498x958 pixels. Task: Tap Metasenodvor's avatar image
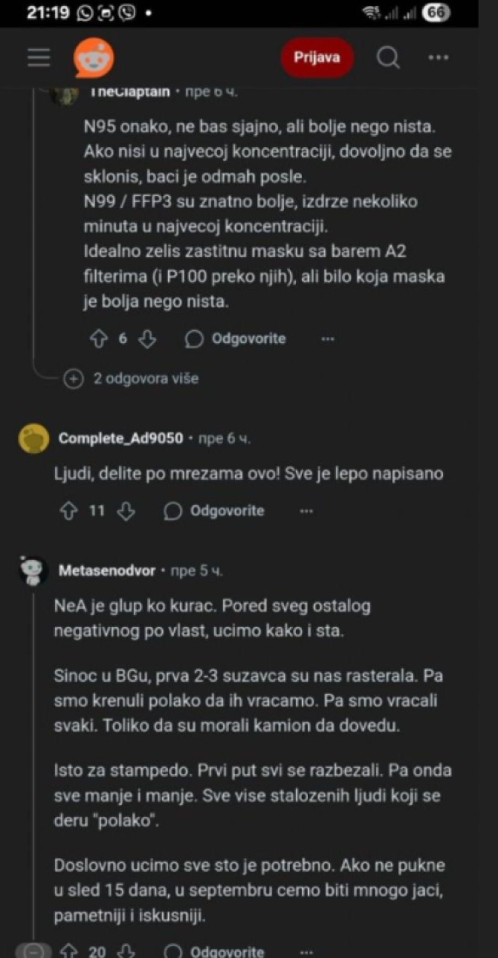[x=33, y=571]
